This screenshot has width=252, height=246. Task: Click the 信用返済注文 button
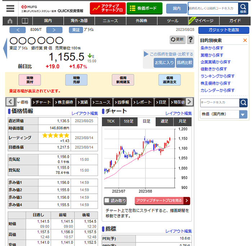(x=170, y=80)
